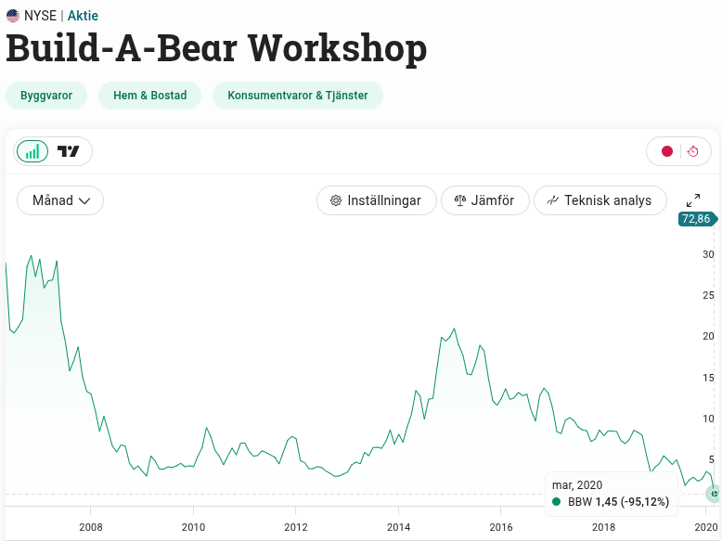Click the green BBW legend dot in the tooltip
The width and height of the screenshot is (722, 541).
[x=556, y=501]
